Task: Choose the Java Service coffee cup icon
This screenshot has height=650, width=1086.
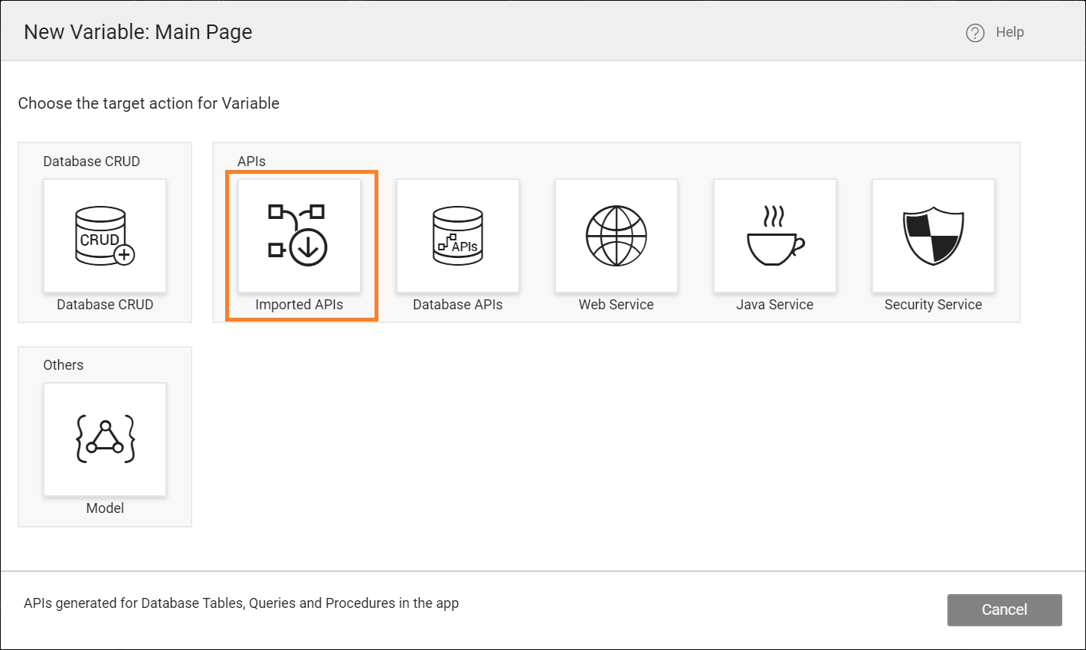Action: (x=774, y=236)
